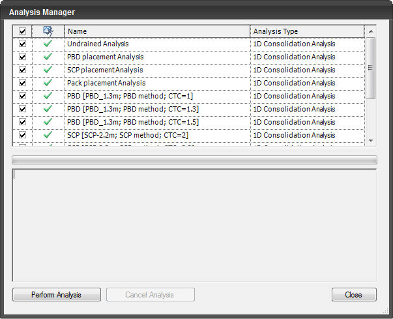Click green checkmark for PBD placement Analysis

pos(48,57)
